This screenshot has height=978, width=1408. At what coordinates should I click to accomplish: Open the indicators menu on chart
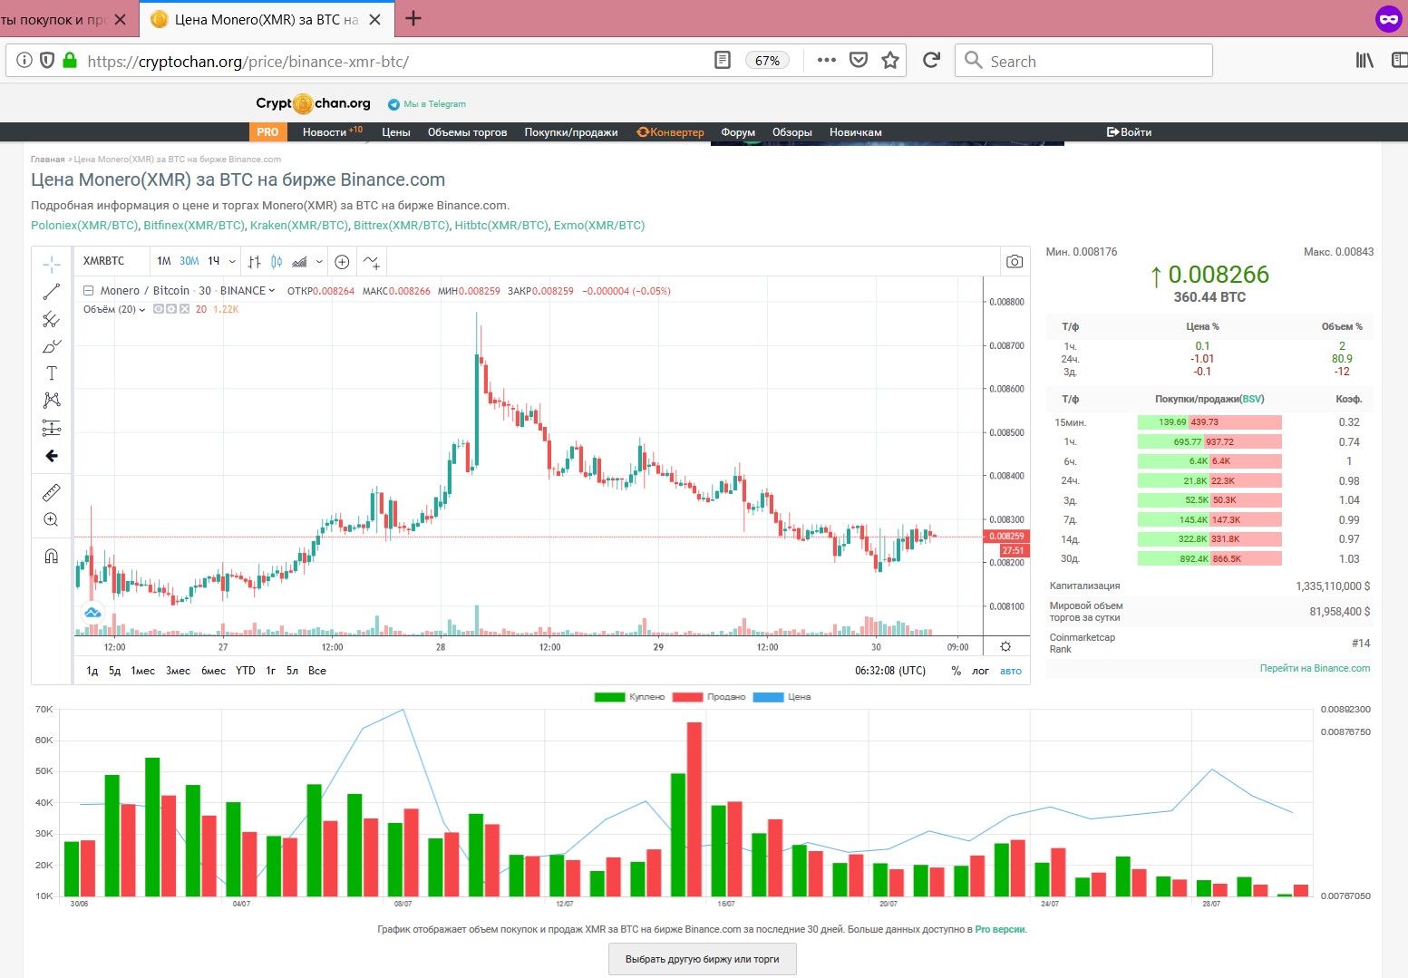tap(372, 261)
